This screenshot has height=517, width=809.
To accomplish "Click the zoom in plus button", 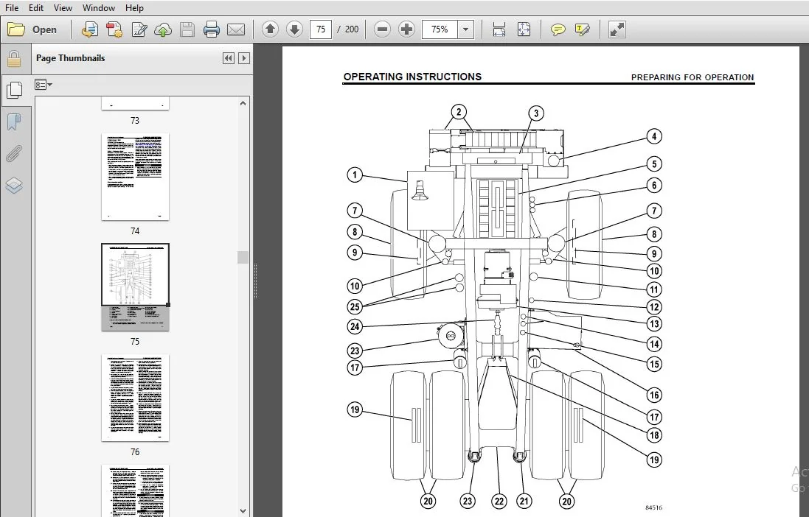I will [x=406, y=29].
